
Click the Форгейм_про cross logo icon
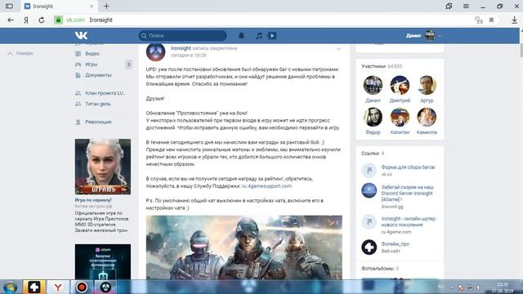(369, 247)
